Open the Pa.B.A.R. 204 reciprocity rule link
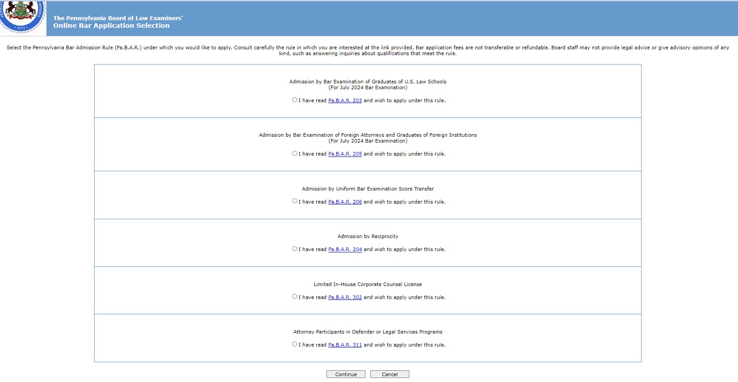Viewport: 738px width, 382px height. click(345, 250)
